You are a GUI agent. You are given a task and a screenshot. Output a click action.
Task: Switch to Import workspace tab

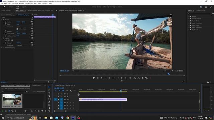(x=11, y=7)
